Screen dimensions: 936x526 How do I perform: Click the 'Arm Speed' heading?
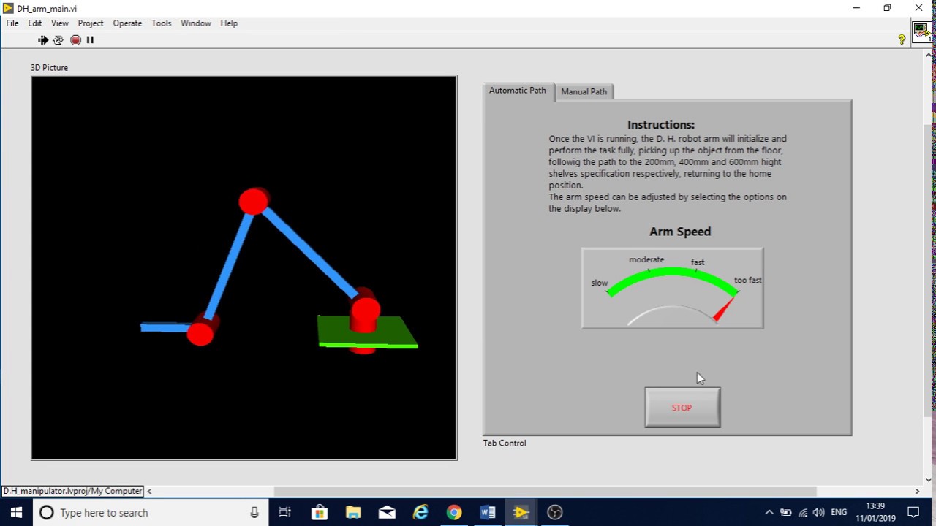pyautogui.click(x=680, y=232)
